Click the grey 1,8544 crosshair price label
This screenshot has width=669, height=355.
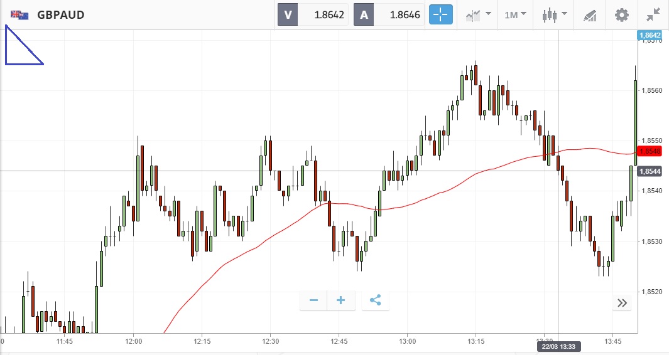[x=650, y=171]
